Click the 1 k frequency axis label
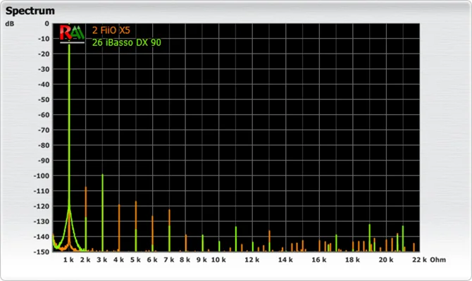472x281 pixels. [x=68, y=260]
